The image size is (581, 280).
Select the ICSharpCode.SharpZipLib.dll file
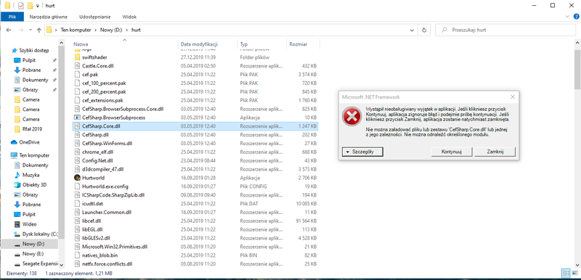click(195, 194)
